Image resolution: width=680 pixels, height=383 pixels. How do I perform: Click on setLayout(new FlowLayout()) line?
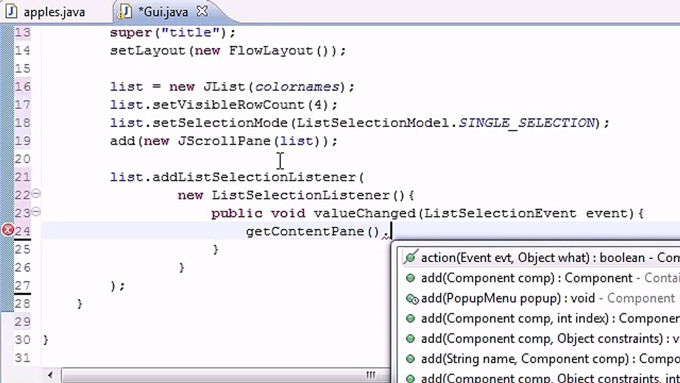[x=228, y=51]
